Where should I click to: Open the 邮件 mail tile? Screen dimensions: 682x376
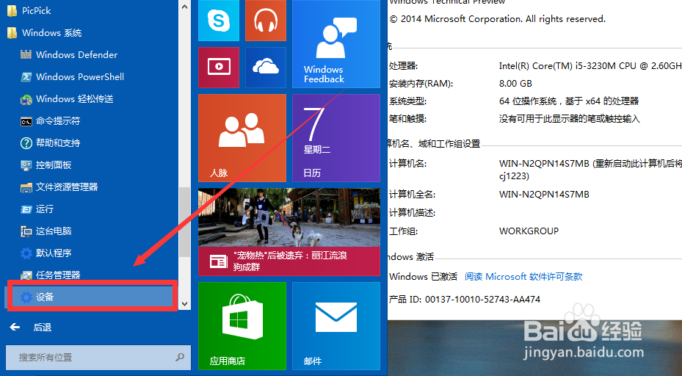coord(335,326)
